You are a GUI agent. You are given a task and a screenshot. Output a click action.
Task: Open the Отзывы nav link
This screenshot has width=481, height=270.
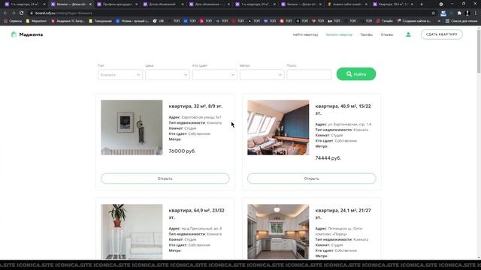coord(387,34)
